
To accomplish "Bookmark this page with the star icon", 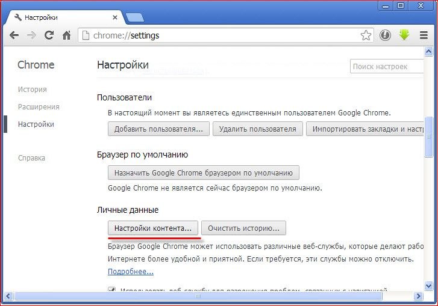I will click(366, 35).
